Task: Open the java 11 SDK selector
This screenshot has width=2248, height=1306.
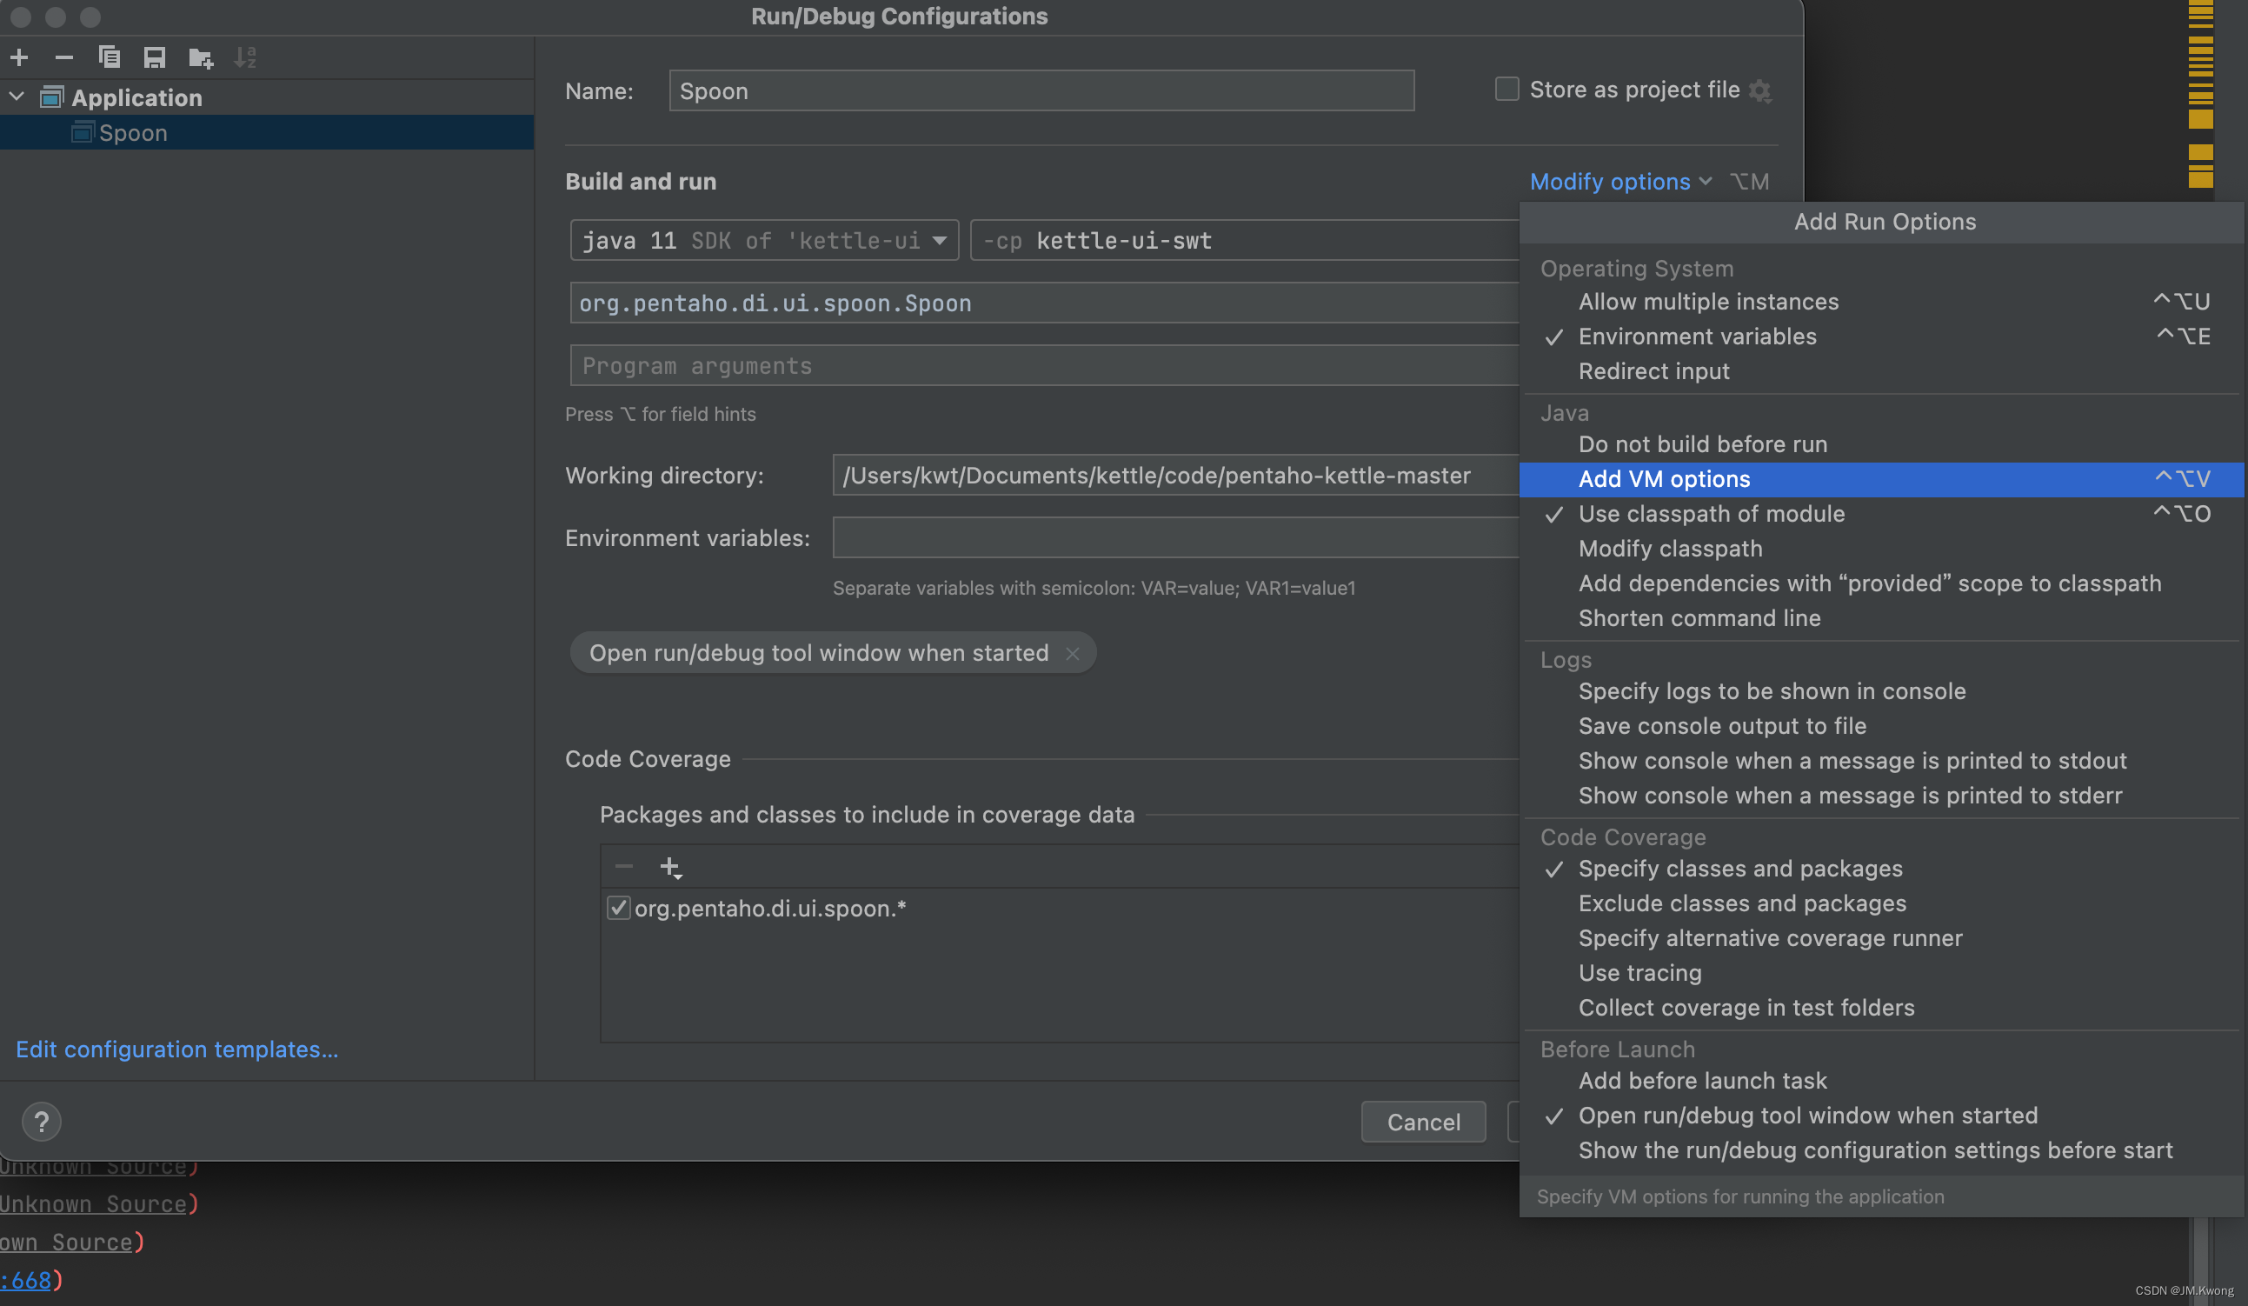Action: click(941, 240)
